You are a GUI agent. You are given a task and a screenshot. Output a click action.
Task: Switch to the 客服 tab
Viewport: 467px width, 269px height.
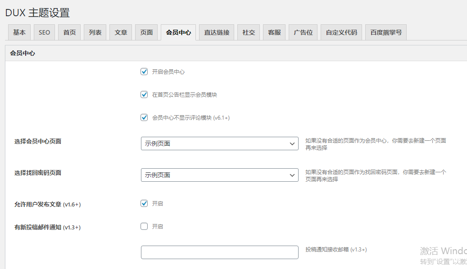(274, 32)
